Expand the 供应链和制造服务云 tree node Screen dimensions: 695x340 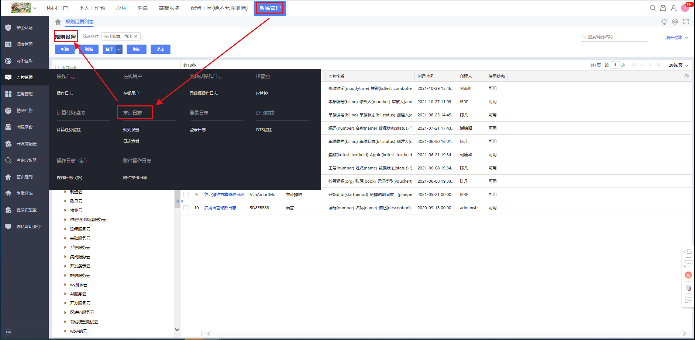click(65, 220)
